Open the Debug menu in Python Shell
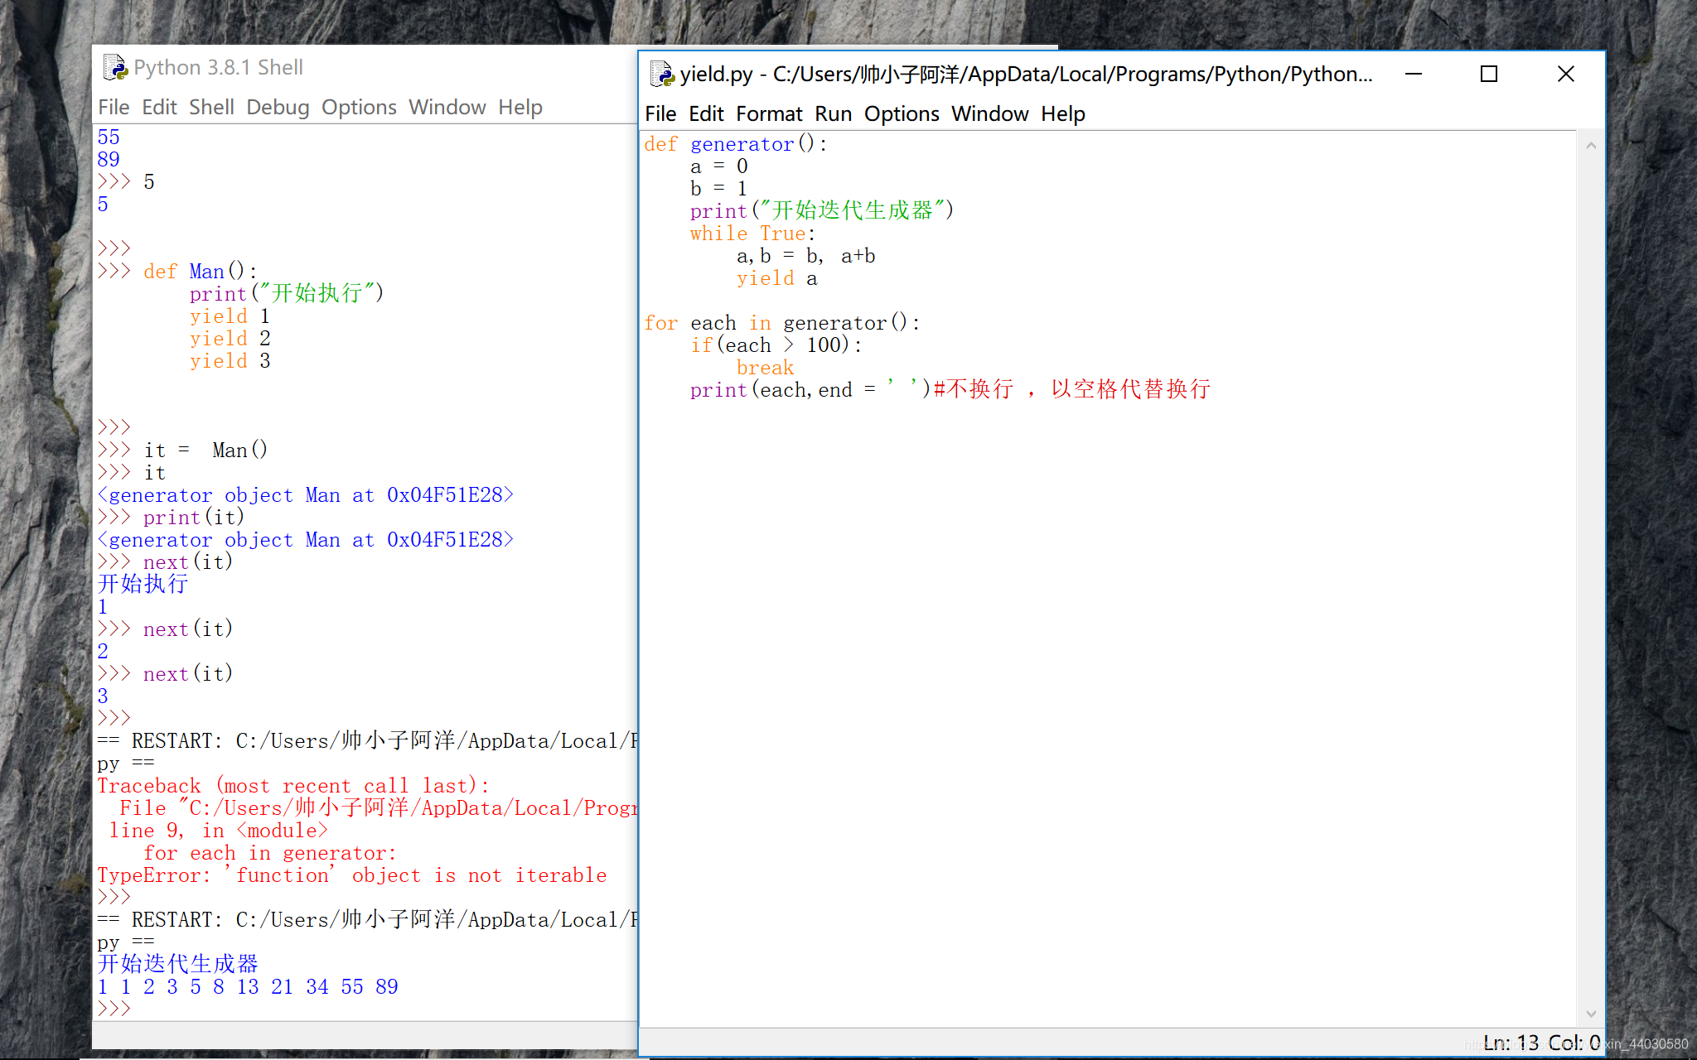Screen dimensions: 1697x1060 278,107
